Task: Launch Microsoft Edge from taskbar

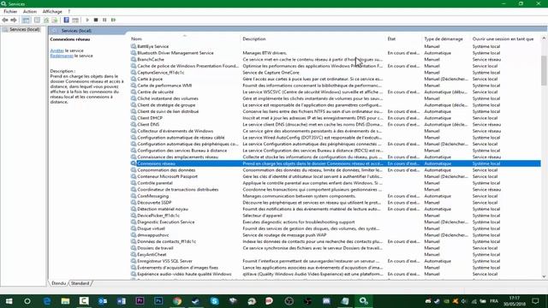Action: [47, 301]
